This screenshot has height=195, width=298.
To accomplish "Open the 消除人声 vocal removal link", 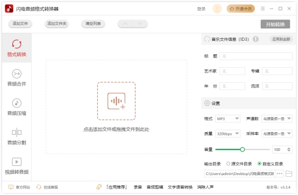I will click(205, 187).
